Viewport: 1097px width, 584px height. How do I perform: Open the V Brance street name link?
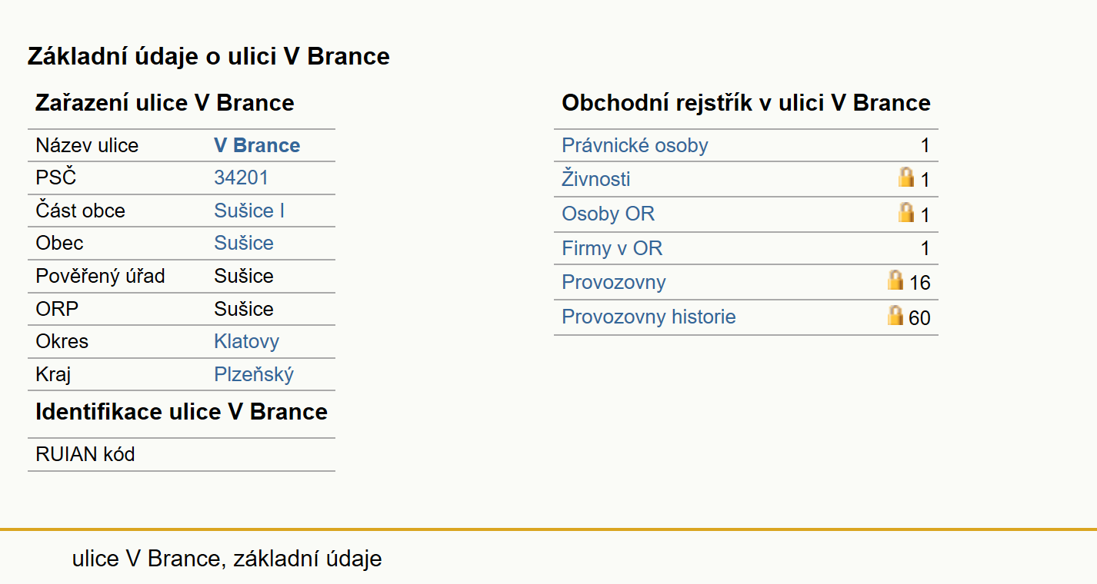pos(257,145)
